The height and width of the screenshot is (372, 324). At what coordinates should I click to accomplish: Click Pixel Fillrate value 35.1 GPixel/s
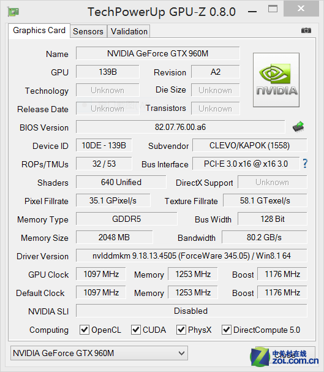(113, 200)
